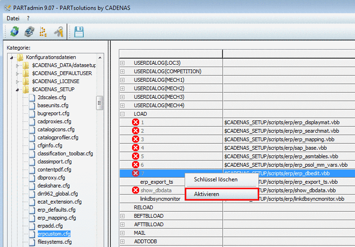This screenshot has height=247, width=355.
Task: Click the tree structure toolbar icon
Action: click(x=43, y=32)
